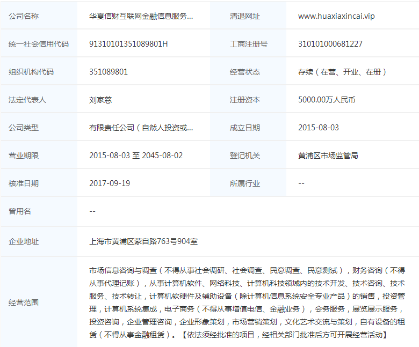Click the 公司类型 label
Image resolution: width=419 pixels, height=347 pixels.
[x=24, y=128]
